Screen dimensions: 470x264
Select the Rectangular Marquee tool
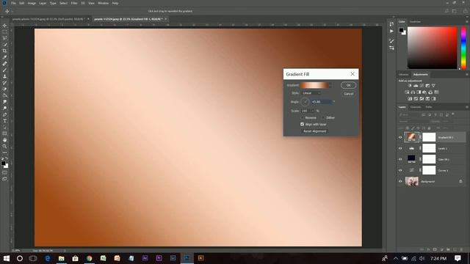point(5,32)
